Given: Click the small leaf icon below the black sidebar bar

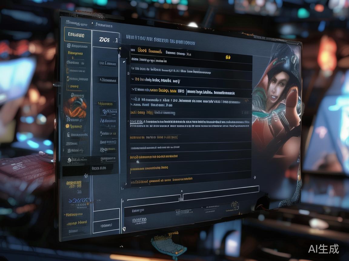Looking at the screenshot, I should pos(86,175).
